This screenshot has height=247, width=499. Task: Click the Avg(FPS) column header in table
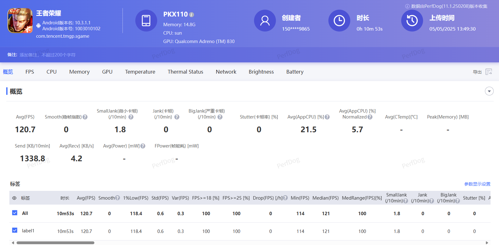click(86, 198)
